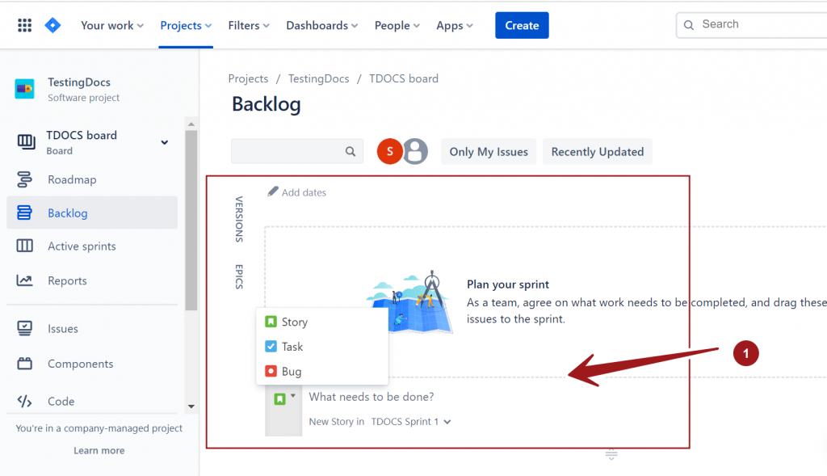Open the Atlassian app switcher grid
Image resolution: width=827 pixels, height=476 pixels.
(x=24, y=24)
